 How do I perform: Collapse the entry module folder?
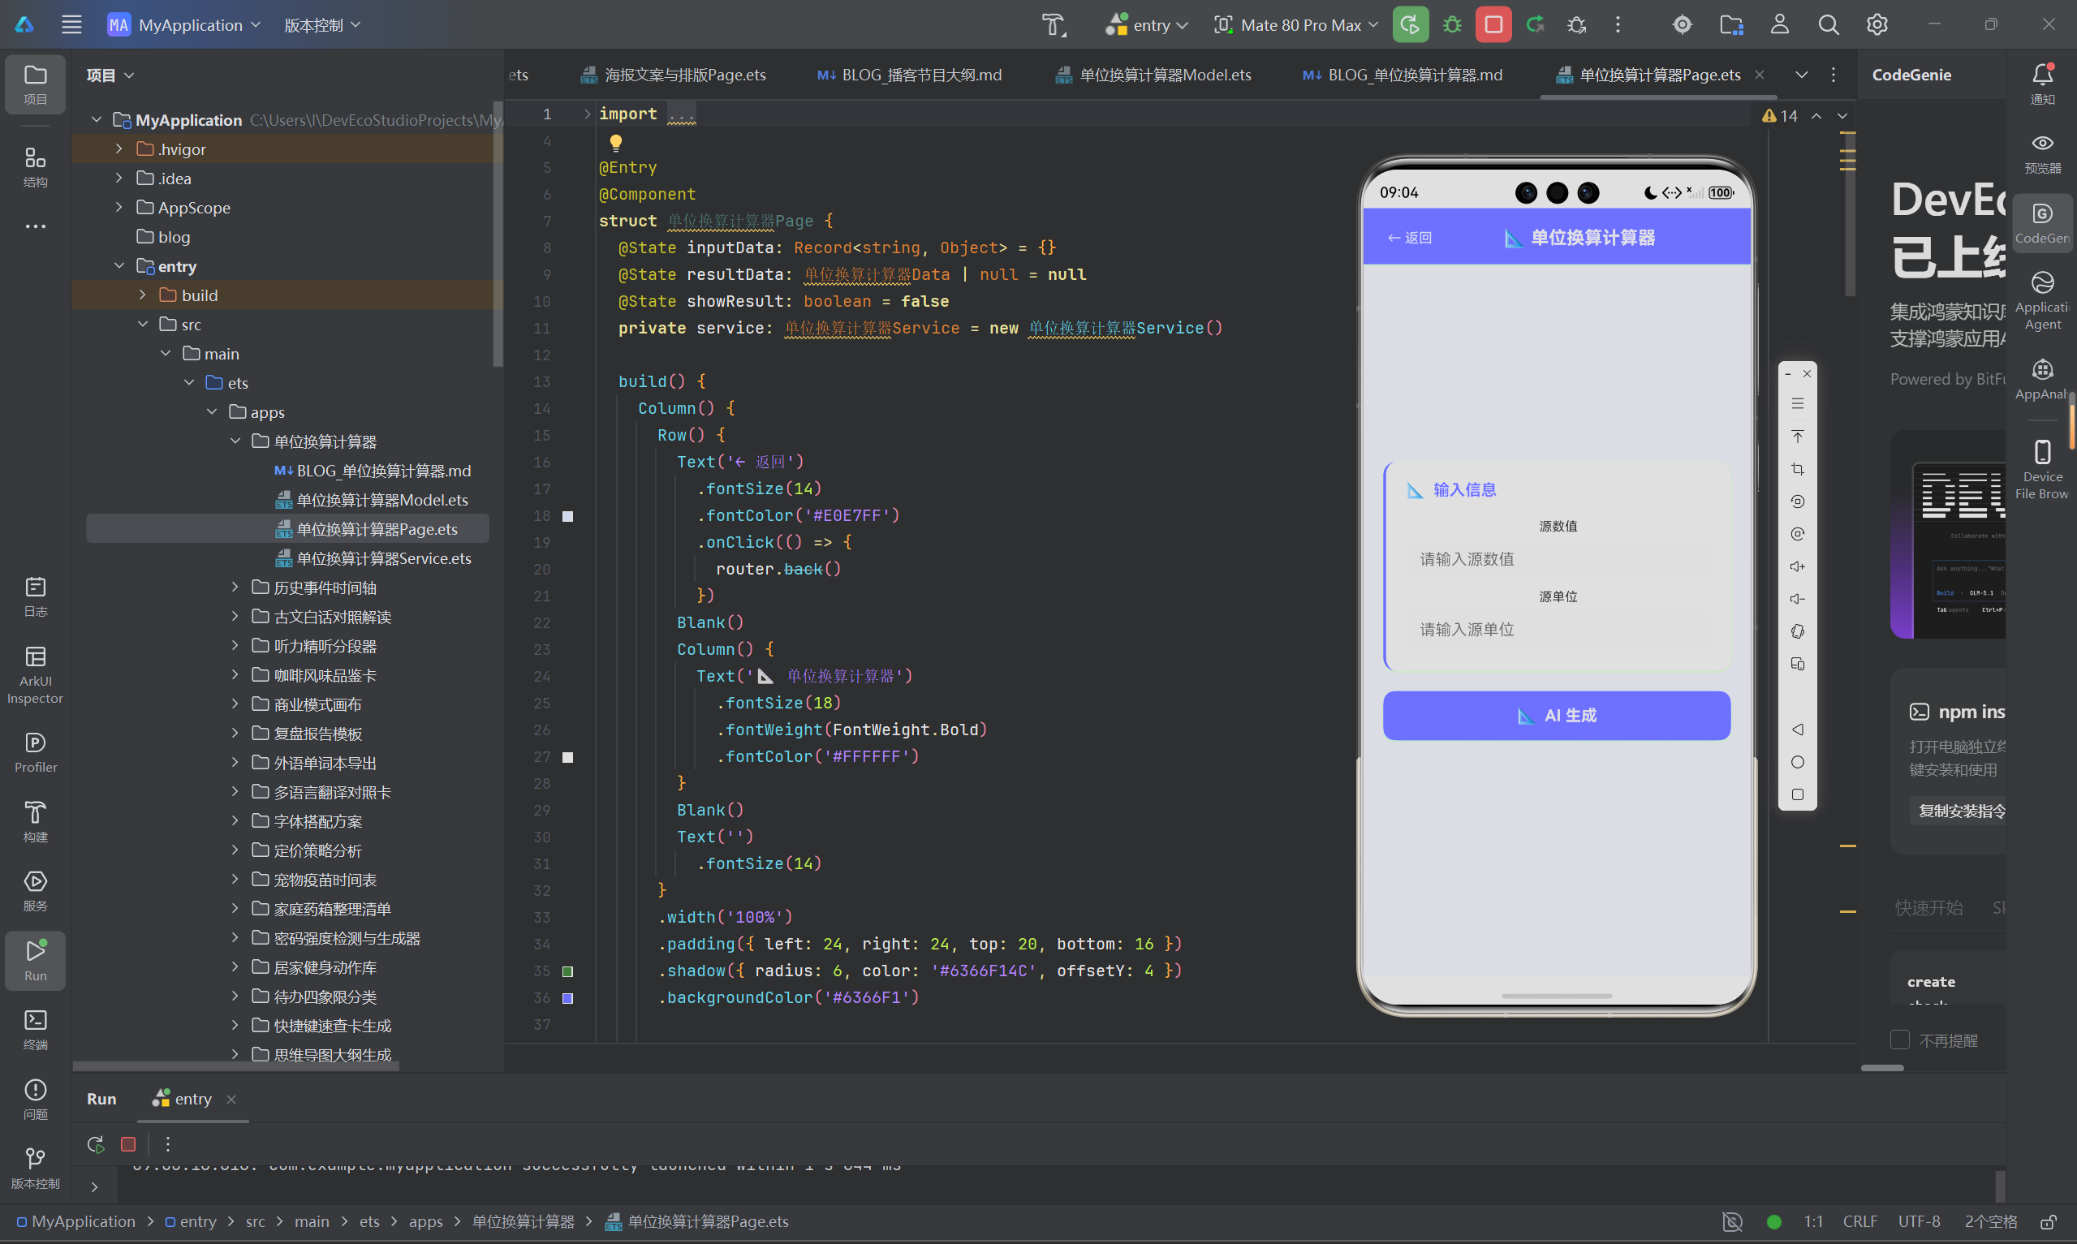click(119, 265)
